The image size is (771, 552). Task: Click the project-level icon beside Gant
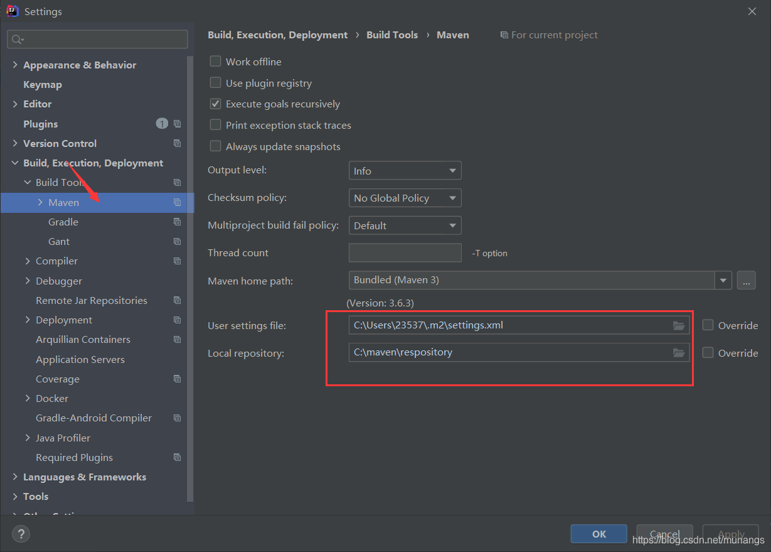pos(177,241)
